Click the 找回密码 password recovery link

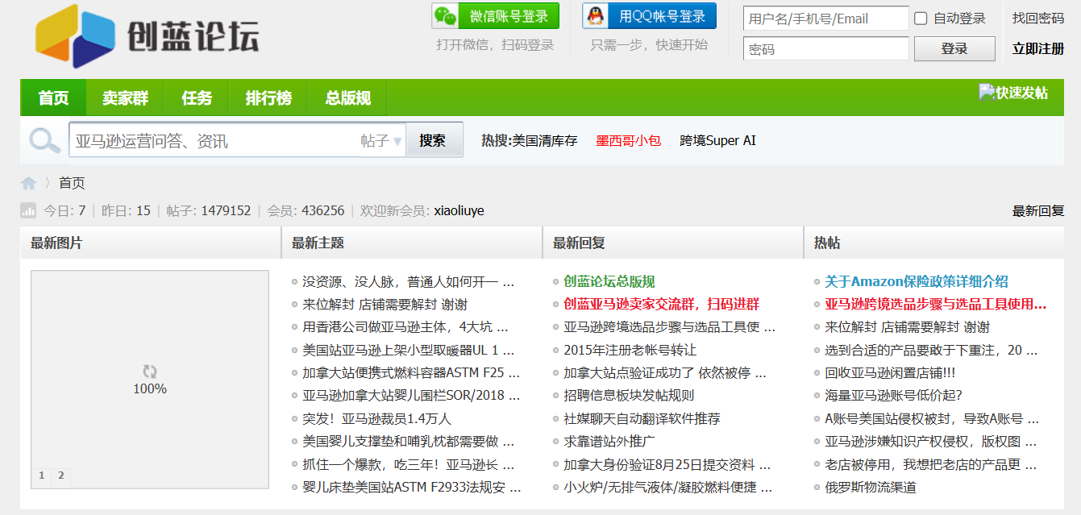(x=1037, y=18)
